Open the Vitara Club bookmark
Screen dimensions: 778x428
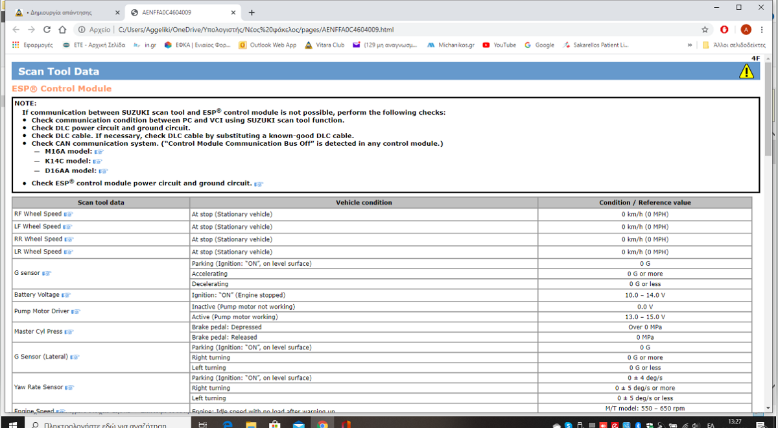coord(325,45)
